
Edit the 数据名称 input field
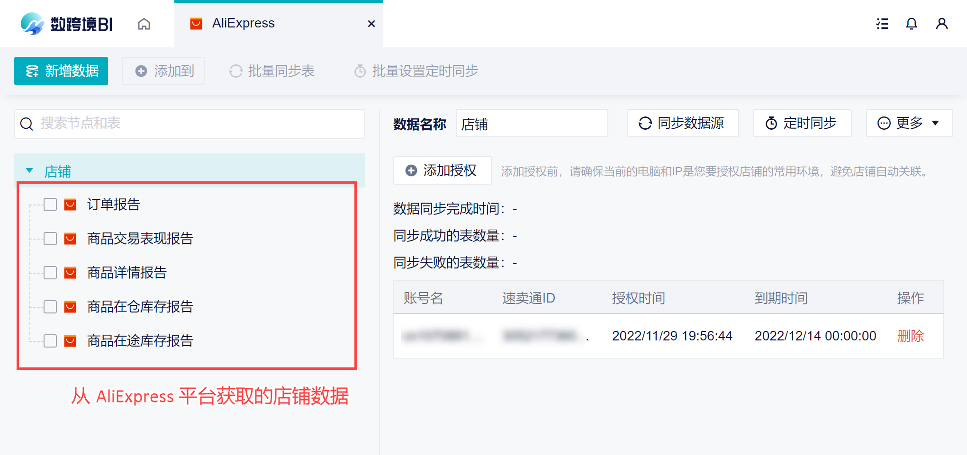click(x=532, y=124)
